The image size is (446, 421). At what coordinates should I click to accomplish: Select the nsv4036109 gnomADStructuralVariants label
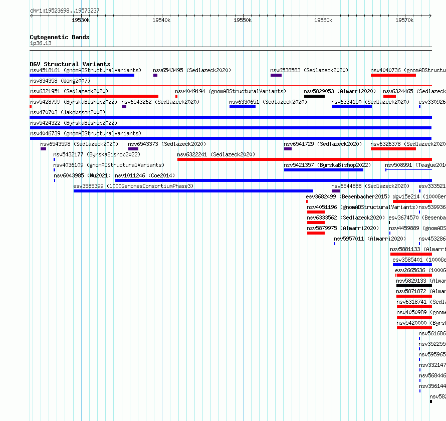(109, 165)
